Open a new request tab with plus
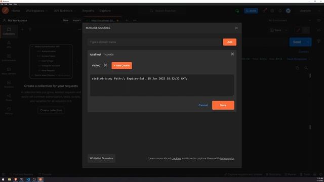 127,20
